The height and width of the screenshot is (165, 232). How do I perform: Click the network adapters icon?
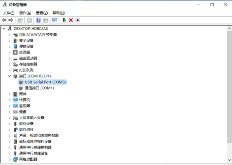point(15,159)
